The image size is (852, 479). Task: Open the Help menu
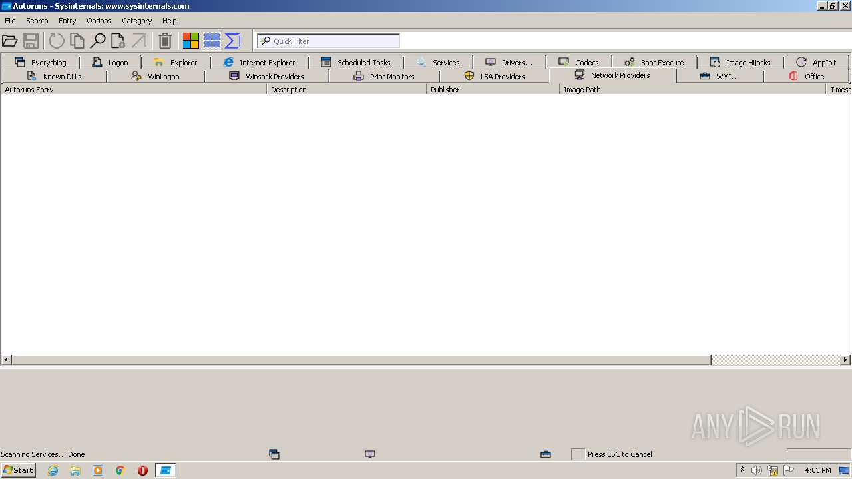(x=170, y=21)
